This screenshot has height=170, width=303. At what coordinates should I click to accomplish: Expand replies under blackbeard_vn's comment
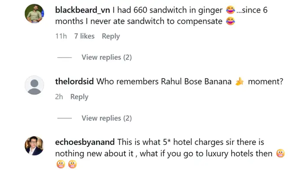tap(106, 57)
